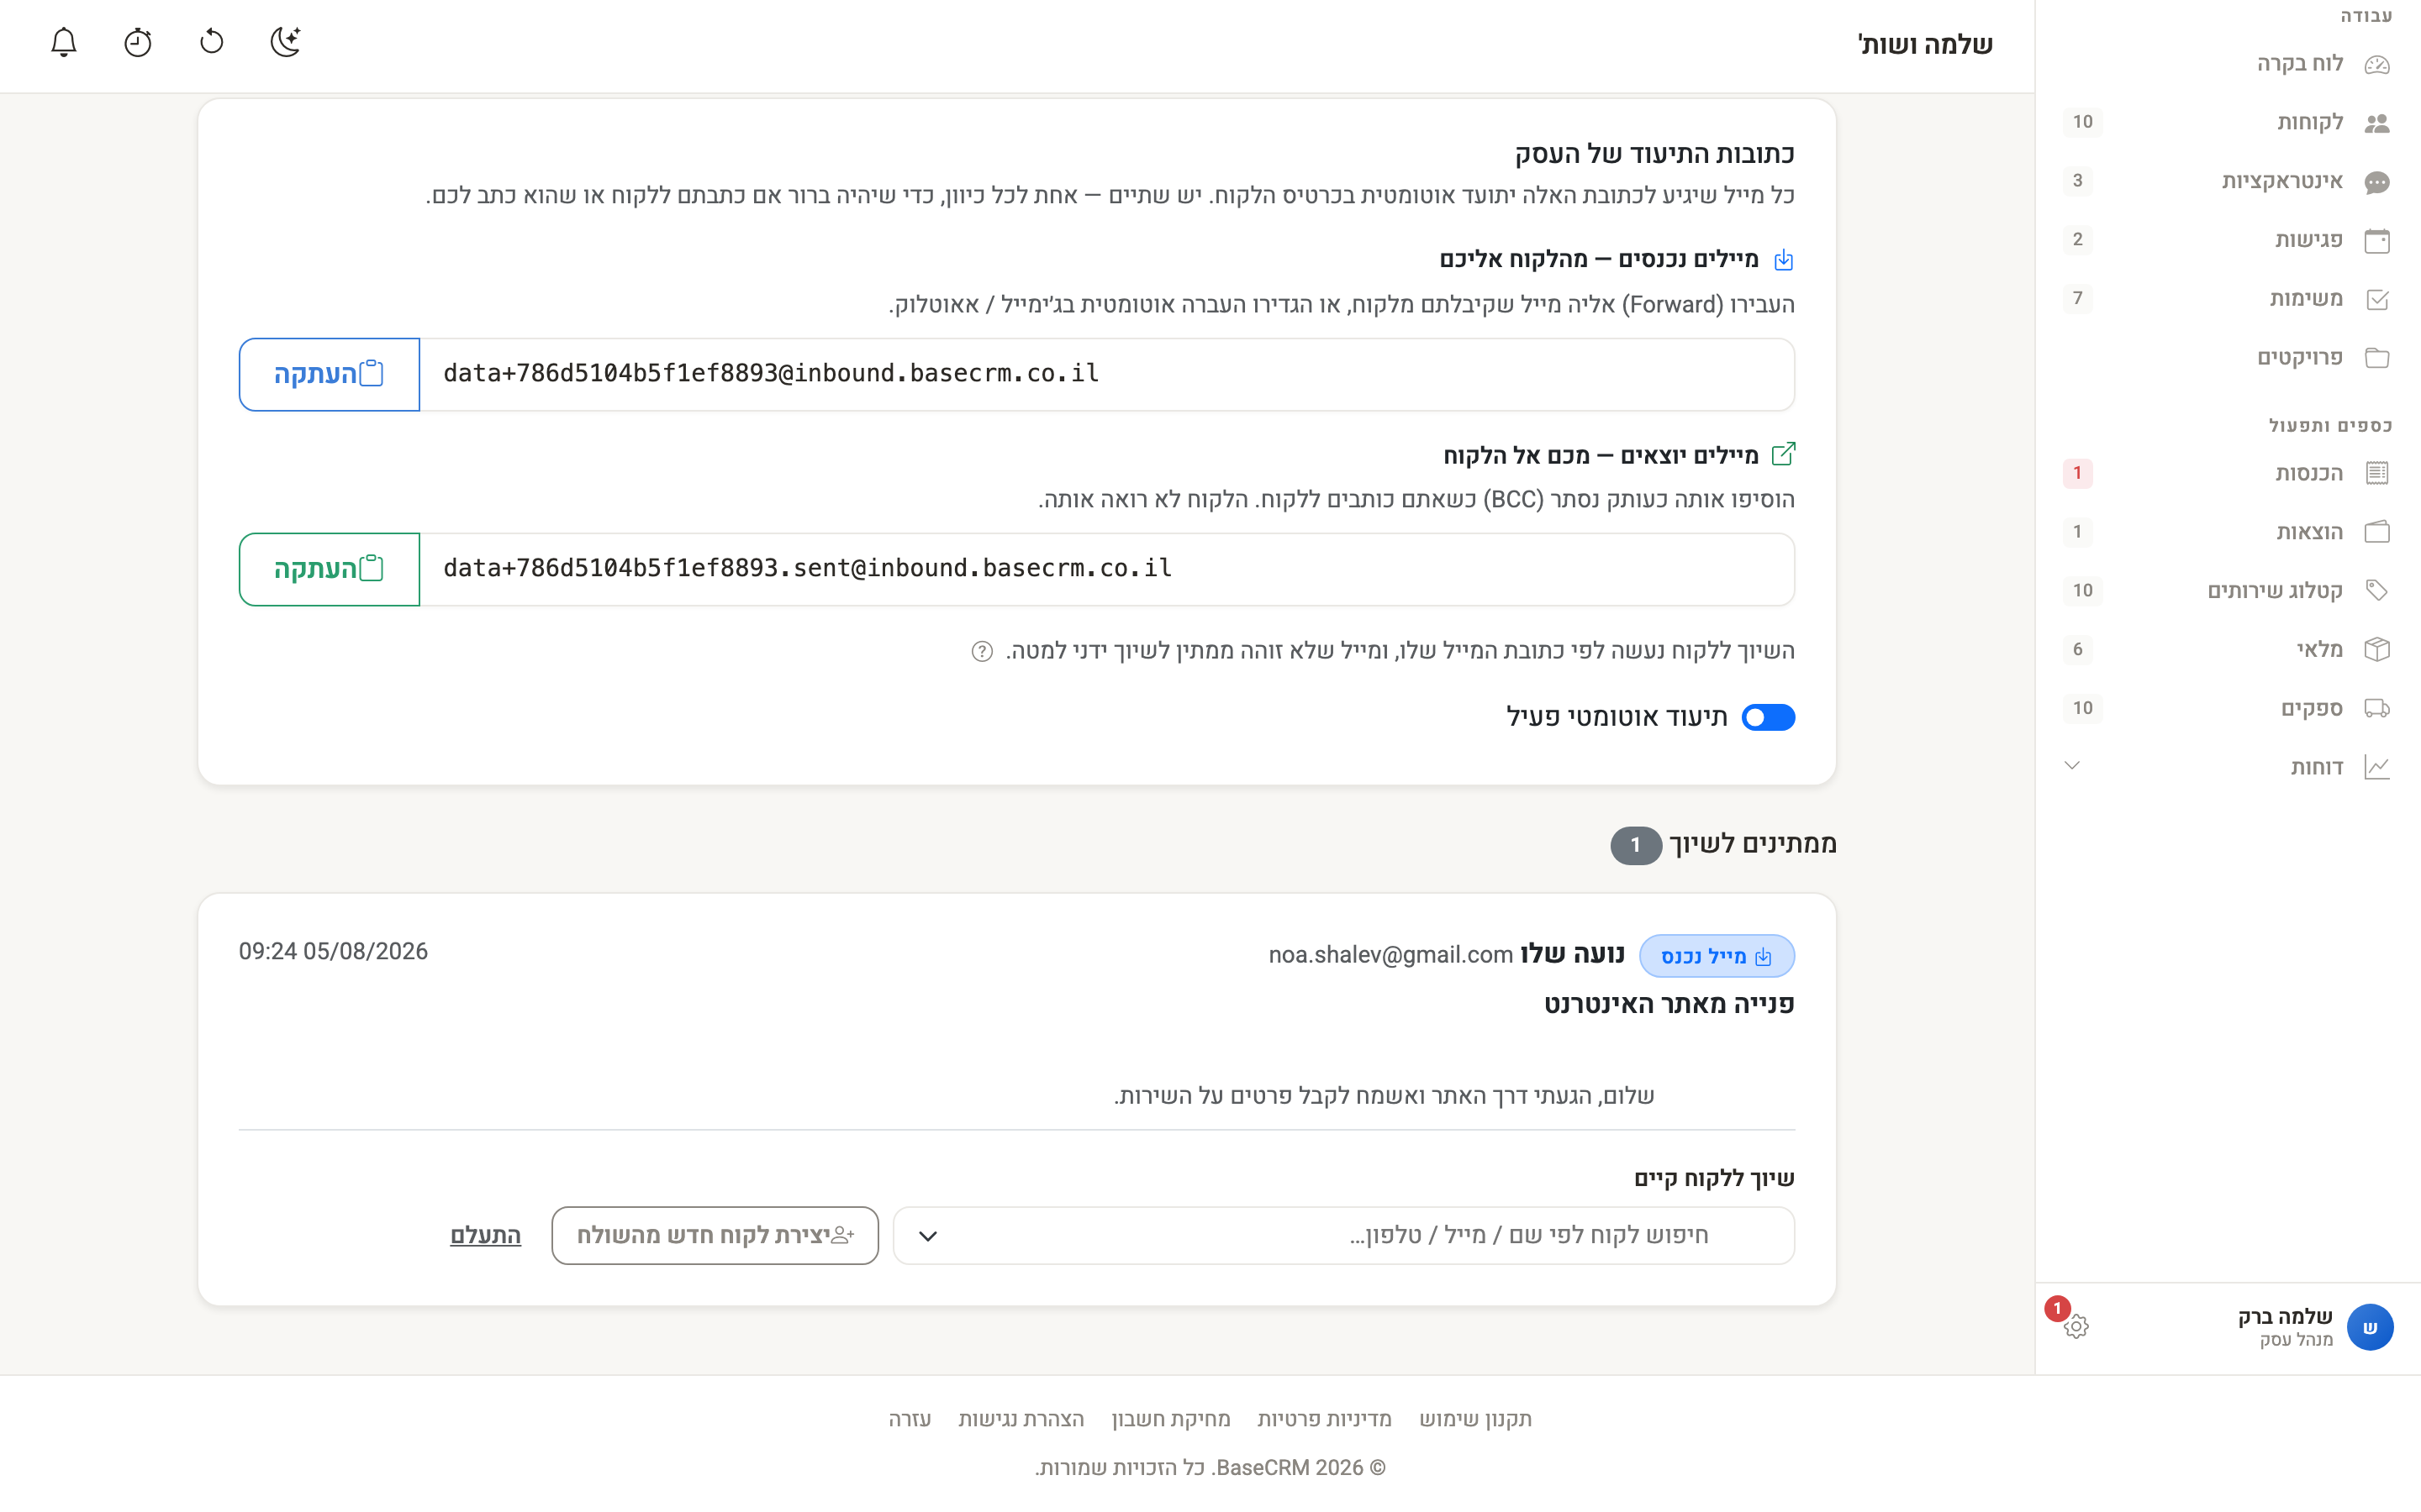The image size is (2421, 1512).
Task: Copy the outgoing .sent address with העתקה
Action: click(x=330, y=569)
